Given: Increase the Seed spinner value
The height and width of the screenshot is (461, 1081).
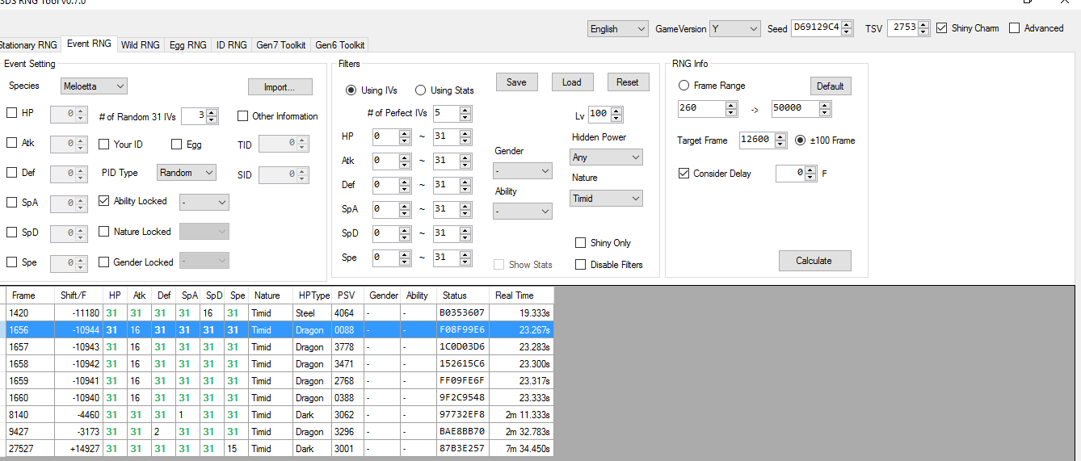Looking at the screenshot, I should point(847,25).
